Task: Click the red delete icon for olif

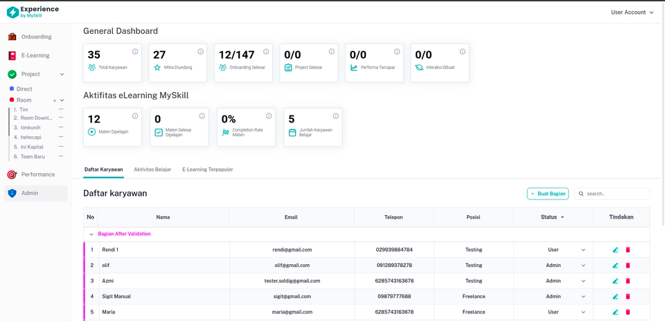Action: (x=628, y=266)
